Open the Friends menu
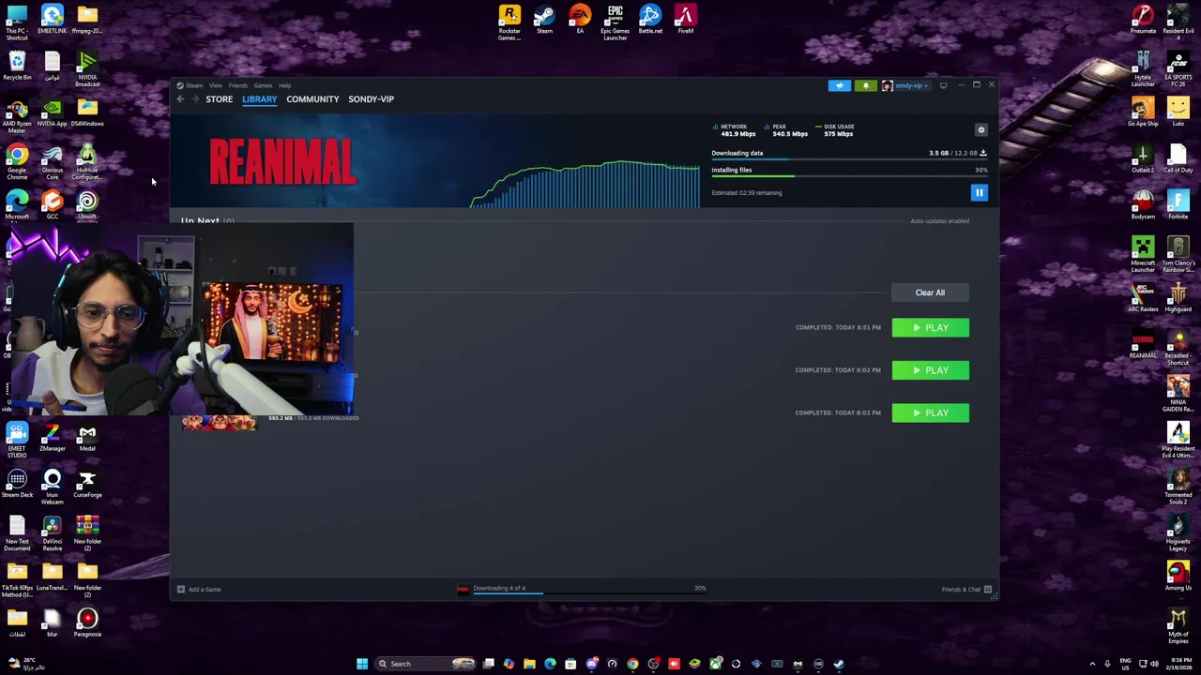Screen dimensions: 1201x675 tap(238, 85)
